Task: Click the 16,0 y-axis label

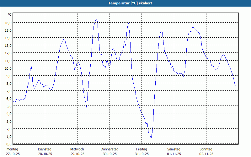Action: [x=8, y=23]
